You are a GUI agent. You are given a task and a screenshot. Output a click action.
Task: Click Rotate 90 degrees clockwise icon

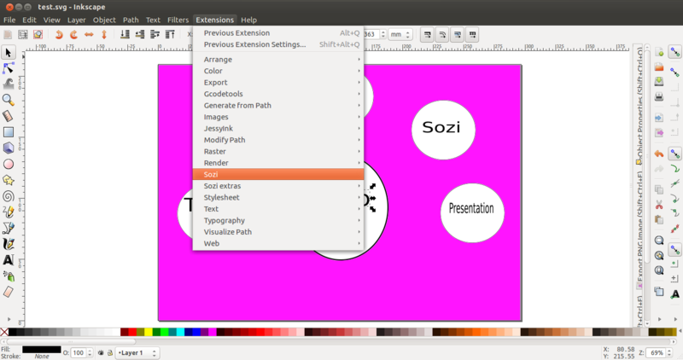pyautogui.click(x=74, y=34)
